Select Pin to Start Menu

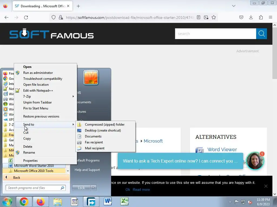click(45, 108)
